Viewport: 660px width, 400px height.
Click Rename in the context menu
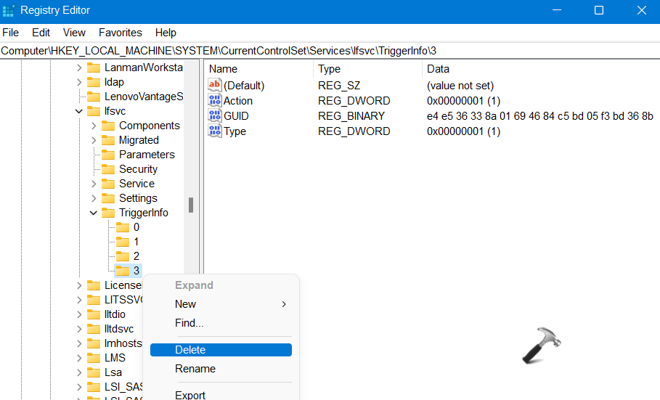[x=195, y=369]
